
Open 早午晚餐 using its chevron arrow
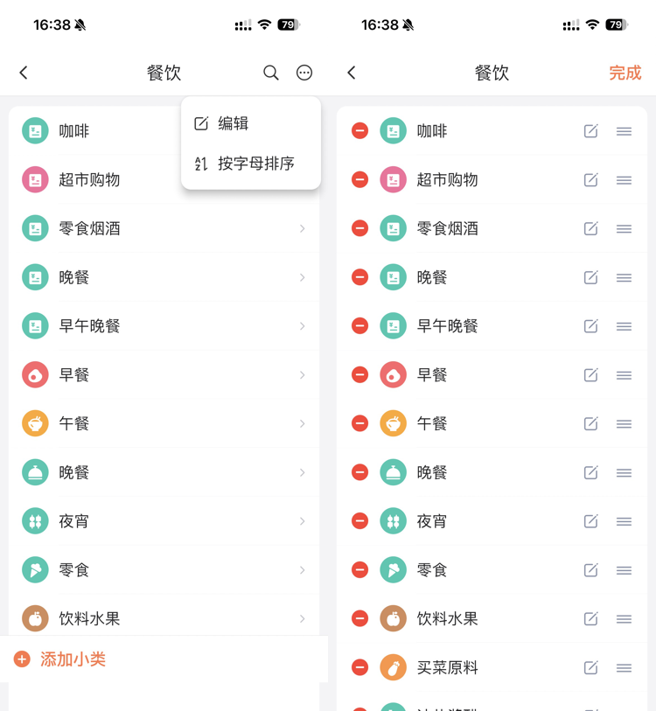click(x=303, y=326)
